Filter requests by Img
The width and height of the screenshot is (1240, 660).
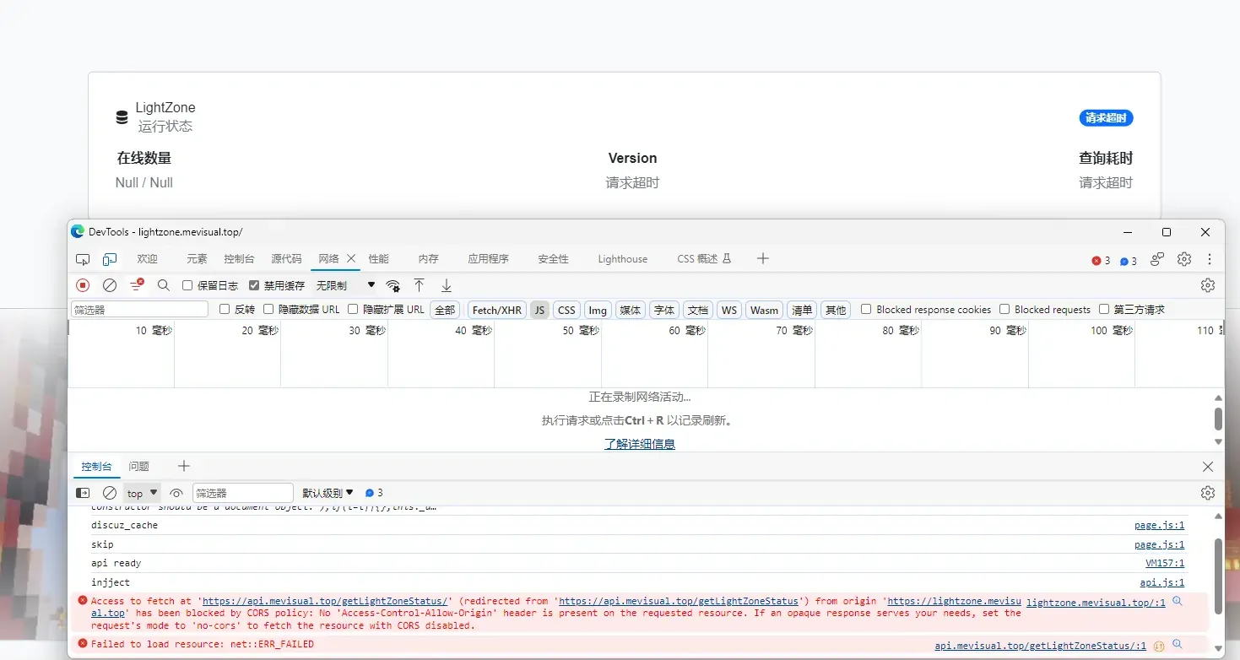(598, 310)
